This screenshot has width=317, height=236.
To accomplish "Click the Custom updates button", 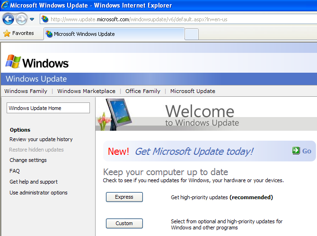I will (x=124, y=223).
